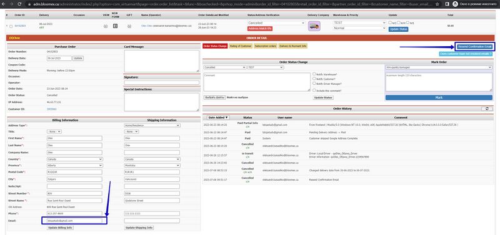Bookmark this page with the star icon
The width and height of the screenshot is (500, 235).
[437, 4]
